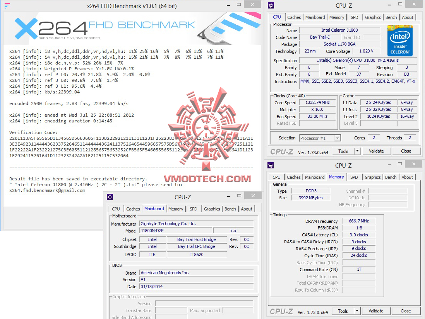Click the 24 clocks cycle time value
The image size is (425, 319).
click(x=359, y=256)
